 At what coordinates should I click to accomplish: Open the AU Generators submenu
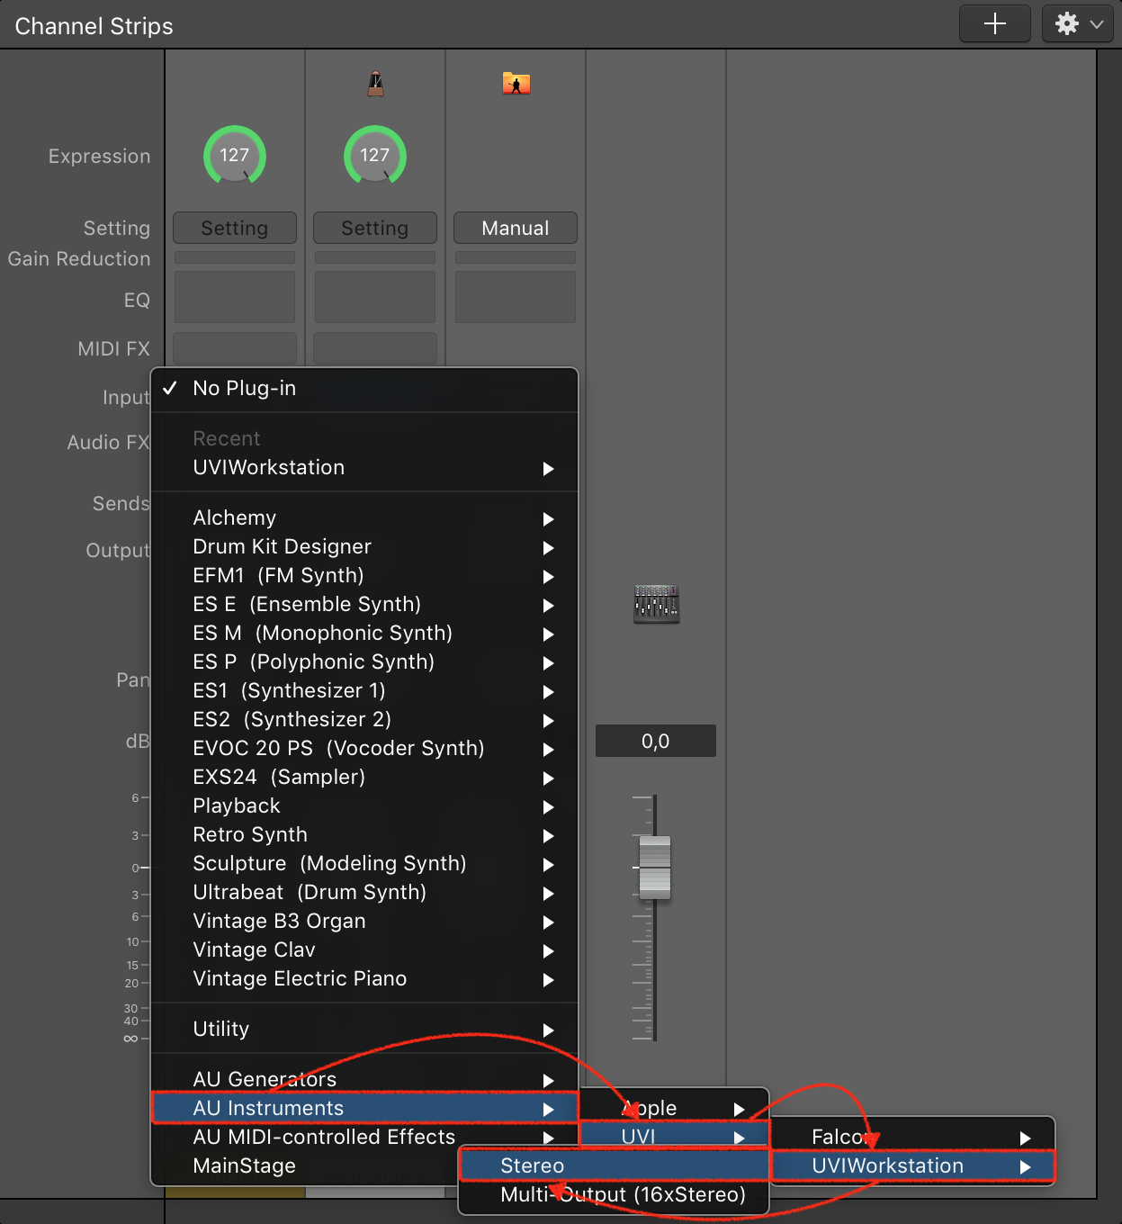pos(364,1079)
